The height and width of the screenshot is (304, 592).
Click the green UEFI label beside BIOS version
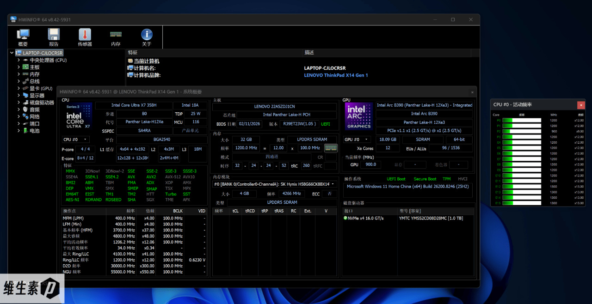click(326, 124)
